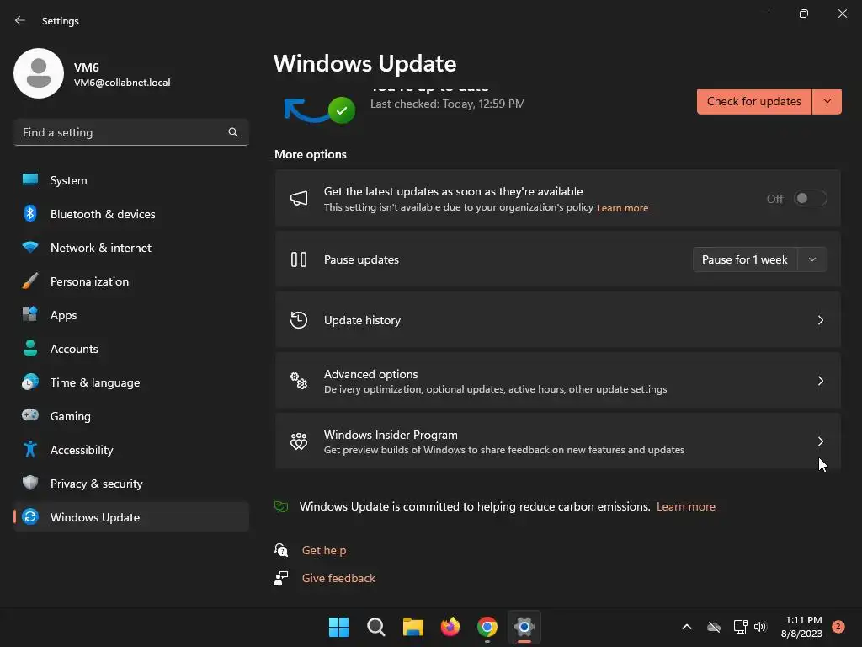Click the back arrow in Settings header
Screen dimensions: 862x647
(x=20, y=20)
